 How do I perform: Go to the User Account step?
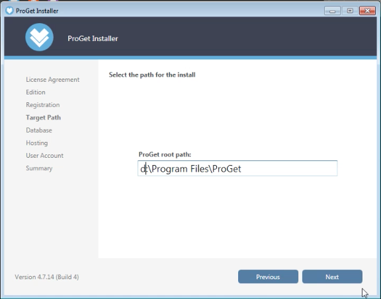[x=45, y=156]
